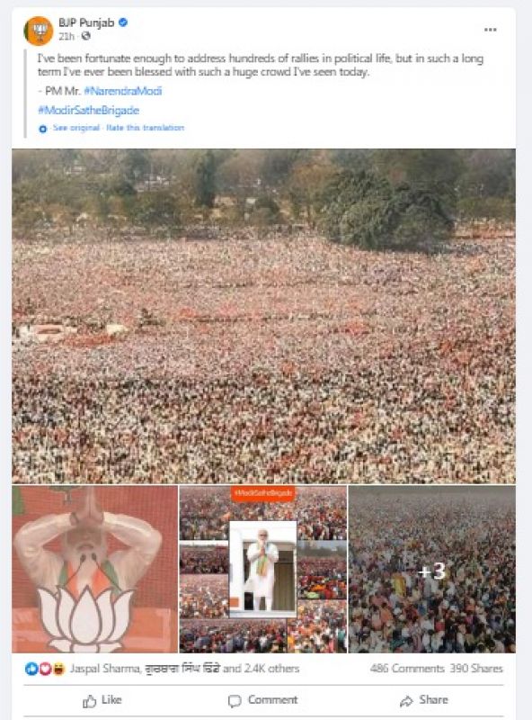Screen dimensions: 532x720
Task: Open the red heart Love reaction icon
Action: [x=45, y=669]
